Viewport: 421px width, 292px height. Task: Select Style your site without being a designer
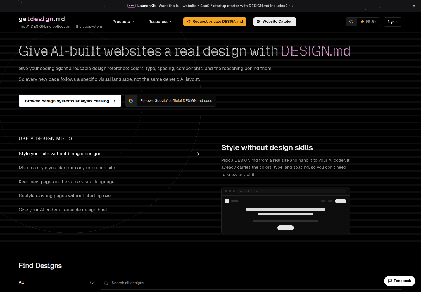click(x=109, y=154)
